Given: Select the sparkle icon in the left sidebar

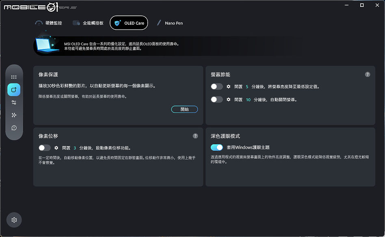Looking at the screenshot, I should point(14,115).
